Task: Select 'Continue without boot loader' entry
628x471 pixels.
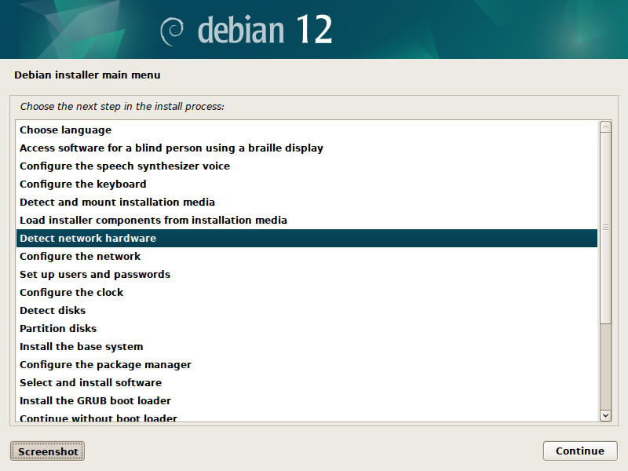Action: pos(307,416)
